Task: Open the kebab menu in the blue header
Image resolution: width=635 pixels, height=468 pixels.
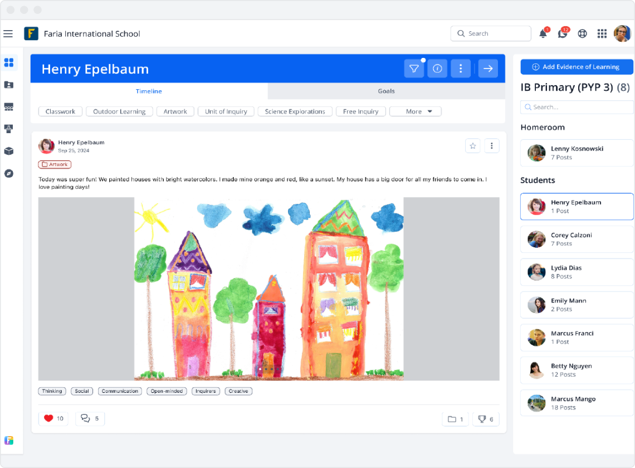Action: [x=461, y=68]
